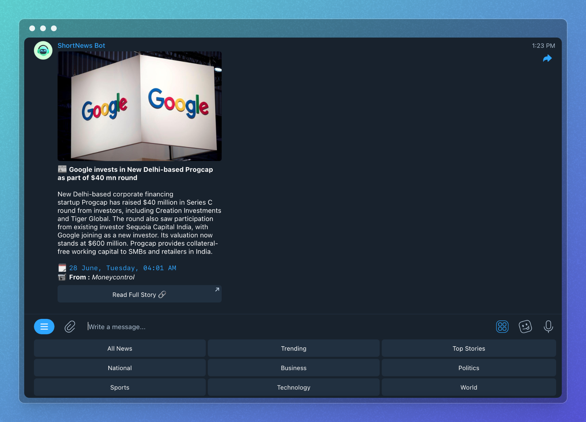Click the third window control dot
This screenshot has width=586, height=422.
click(54, 28)
